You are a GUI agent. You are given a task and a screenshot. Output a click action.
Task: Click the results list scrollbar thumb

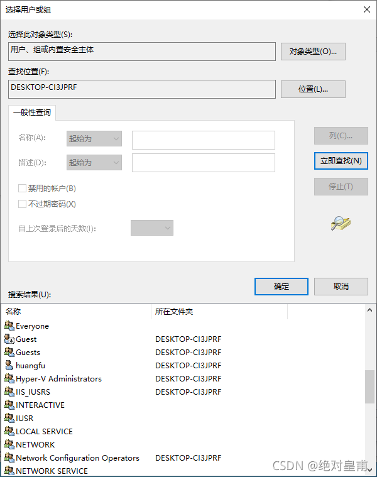click(369, 387)
